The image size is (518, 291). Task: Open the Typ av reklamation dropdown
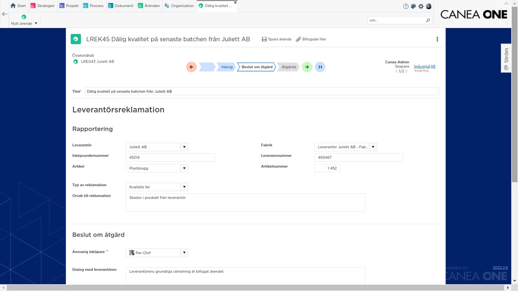pos(184,187)
